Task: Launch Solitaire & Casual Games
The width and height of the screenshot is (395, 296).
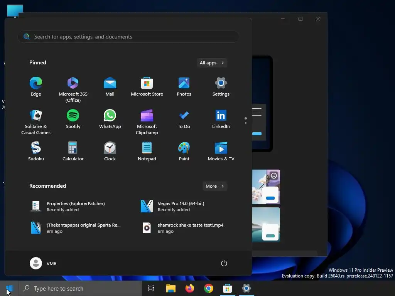Action: point(36,122)
